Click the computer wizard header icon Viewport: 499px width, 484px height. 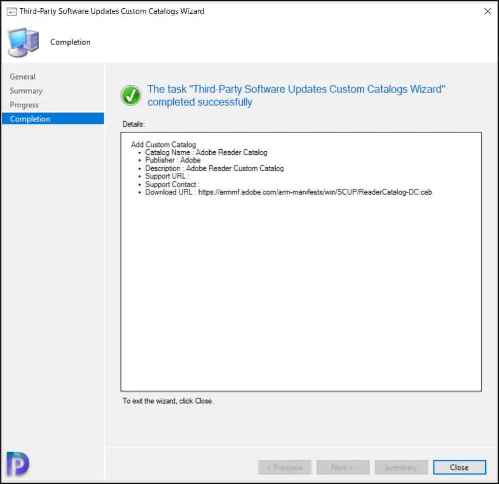click(23, 42)
